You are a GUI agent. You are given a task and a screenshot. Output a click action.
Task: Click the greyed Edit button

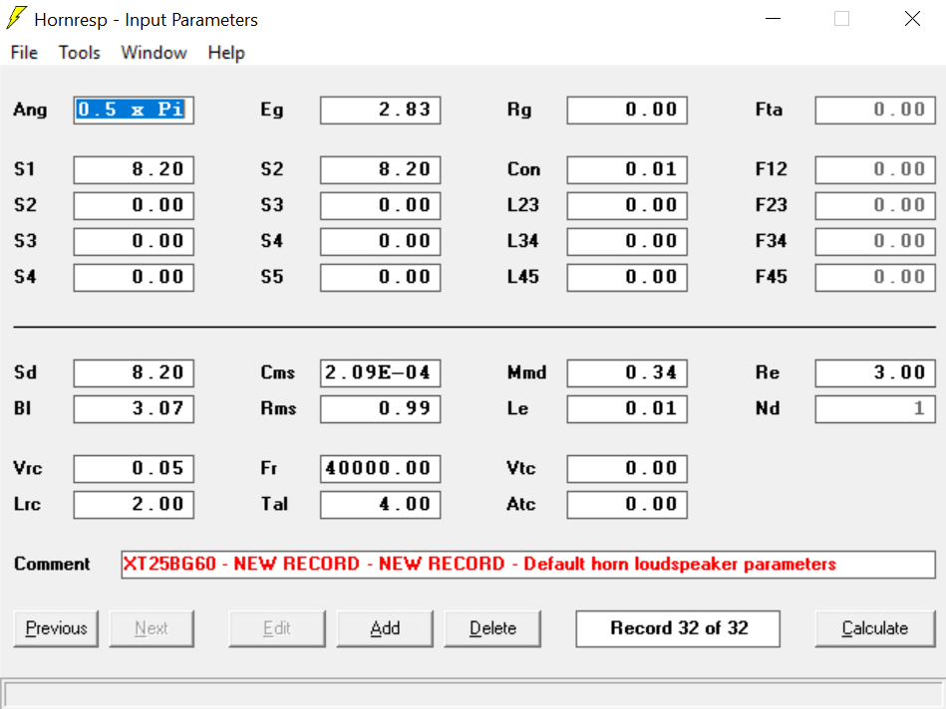click(x=277, y=628)
